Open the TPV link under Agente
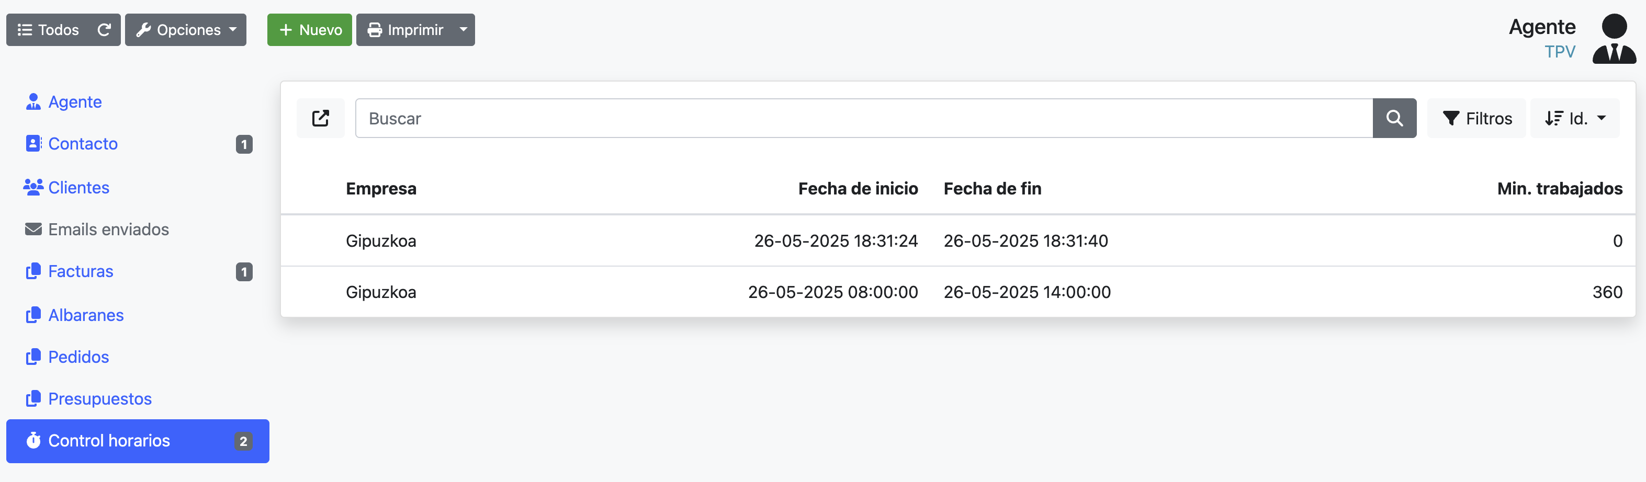The width and height of the screenshot is (1646, 482). coord(1560,52)
